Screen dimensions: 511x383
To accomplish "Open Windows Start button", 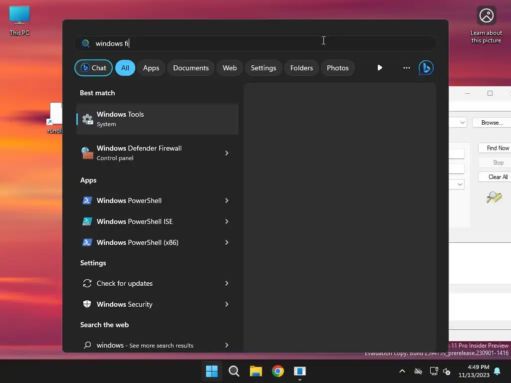I will [212, 371].
